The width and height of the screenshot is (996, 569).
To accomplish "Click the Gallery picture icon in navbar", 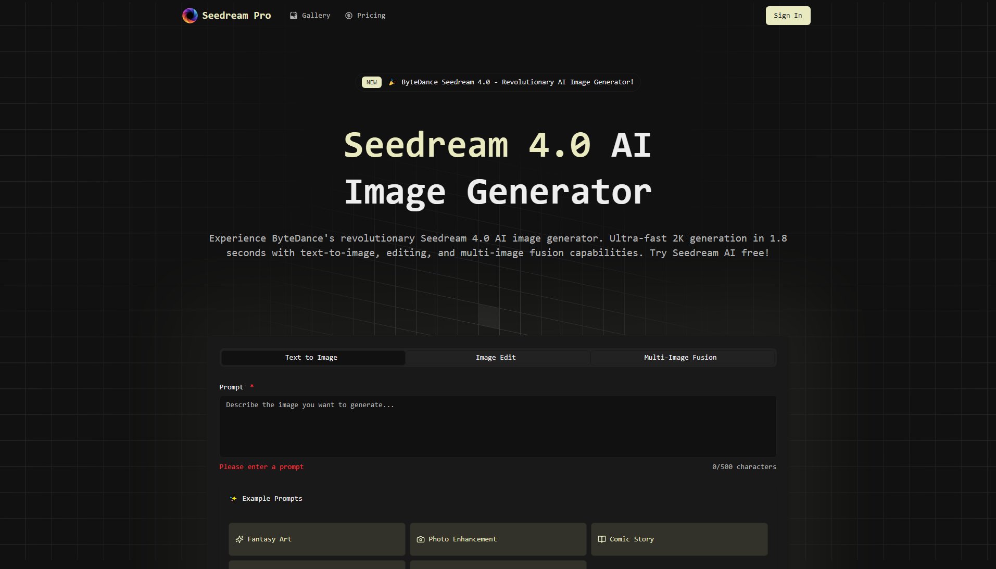I will (294, 16).
